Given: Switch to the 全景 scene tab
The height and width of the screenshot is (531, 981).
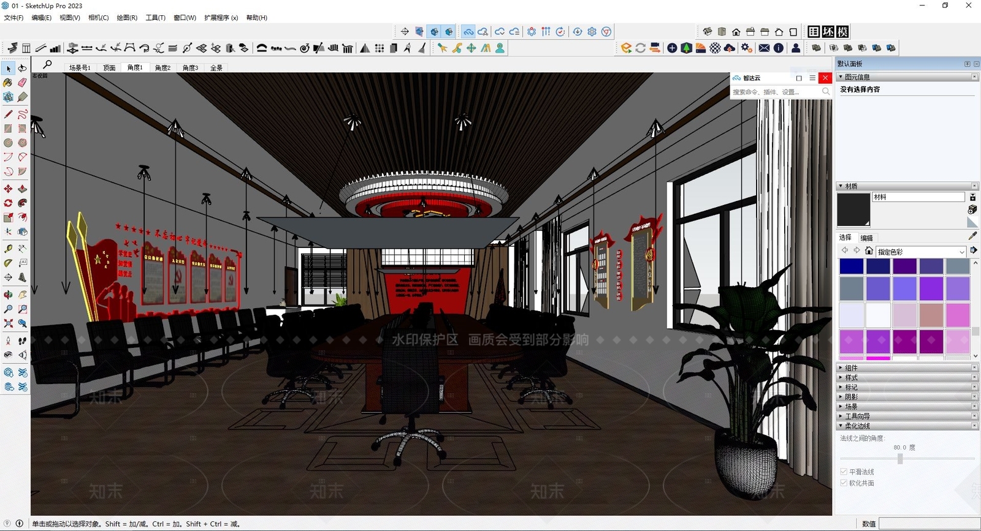Looking at the screenshot, I should click(x=216, y=68).
